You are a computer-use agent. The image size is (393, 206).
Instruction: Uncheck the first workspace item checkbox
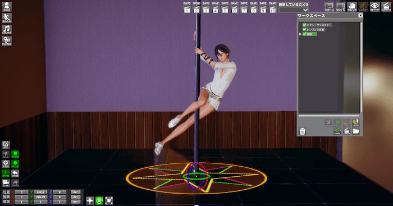click(x=304, y=25)
